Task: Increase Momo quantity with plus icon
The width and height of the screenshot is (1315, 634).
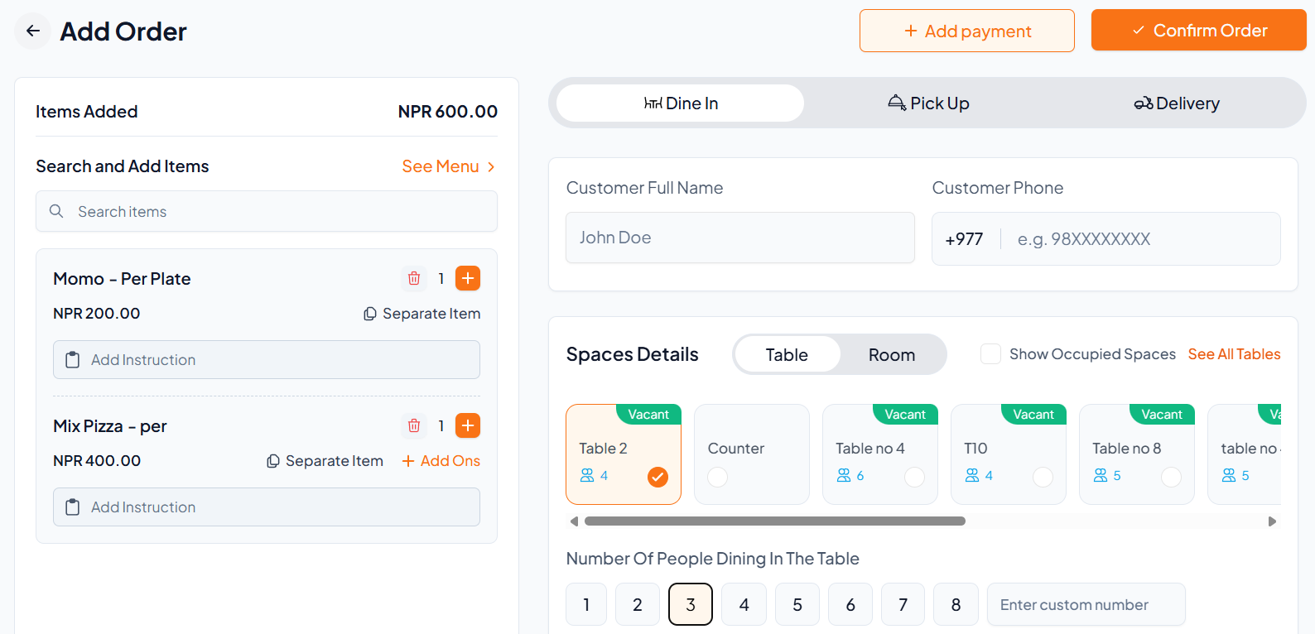Action: coord(468,279)
